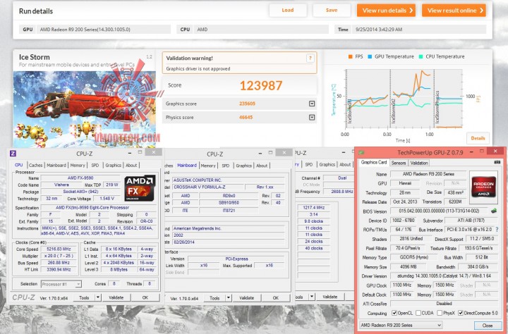This screenshot has width=508, height=334.
Task: Switch to Graphics tab in second CPU-Z window
Action: tap(243, 166)
